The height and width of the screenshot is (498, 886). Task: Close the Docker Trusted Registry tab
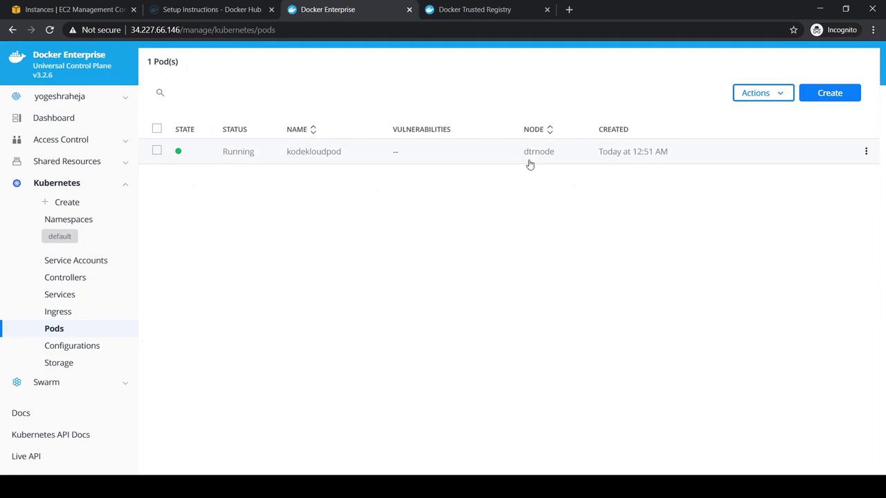[547, 10]
